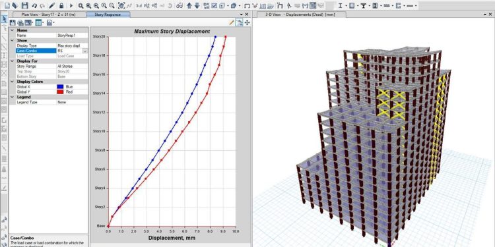
Task: Collapse the Legend property group
Action: click(x=13, y=97)
